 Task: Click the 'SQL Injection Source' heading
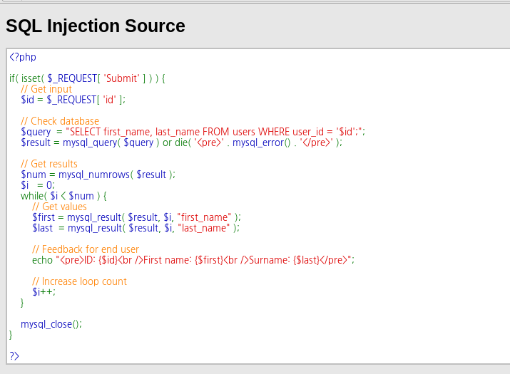coord(96,26)
